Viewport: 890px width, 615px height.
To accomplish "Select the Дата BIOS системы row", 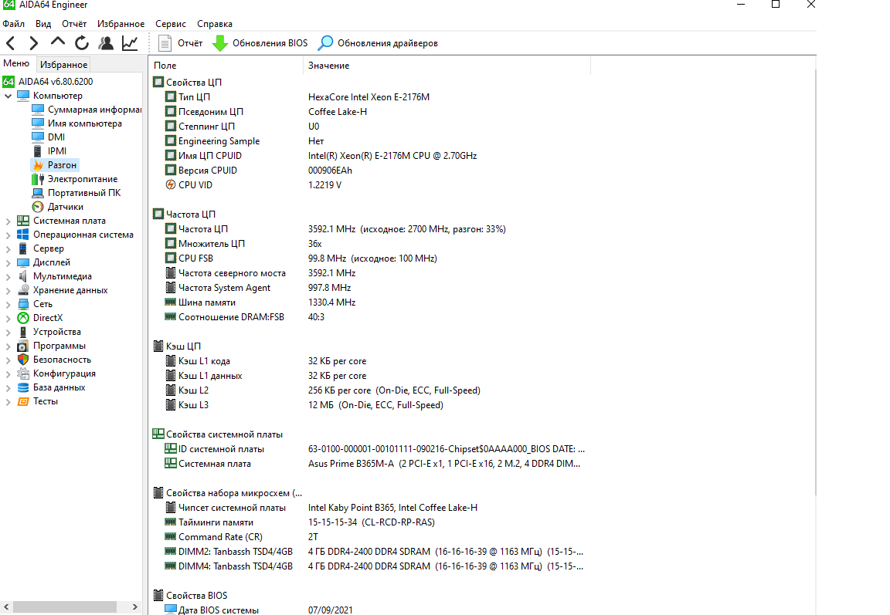I will (x=369, y=610).
